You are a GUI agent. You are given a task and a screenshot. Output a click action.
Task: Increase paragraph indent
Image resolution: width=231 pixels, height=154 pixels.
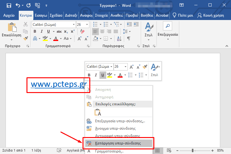(136, 24)
